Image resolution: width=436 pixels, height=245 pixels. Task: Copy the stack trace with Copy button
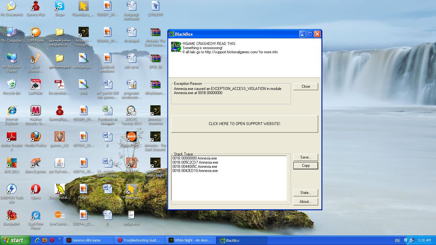[x=305, y=166]
